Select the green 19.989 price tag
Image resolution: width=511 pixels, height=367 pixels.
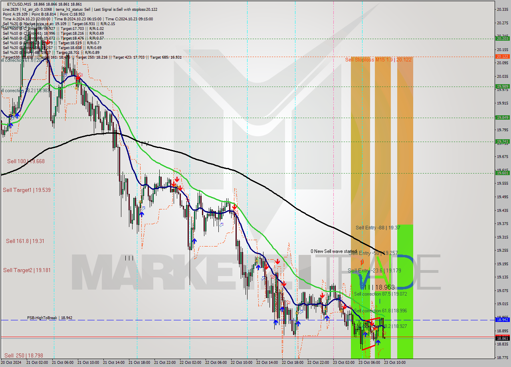click(502, 86)
